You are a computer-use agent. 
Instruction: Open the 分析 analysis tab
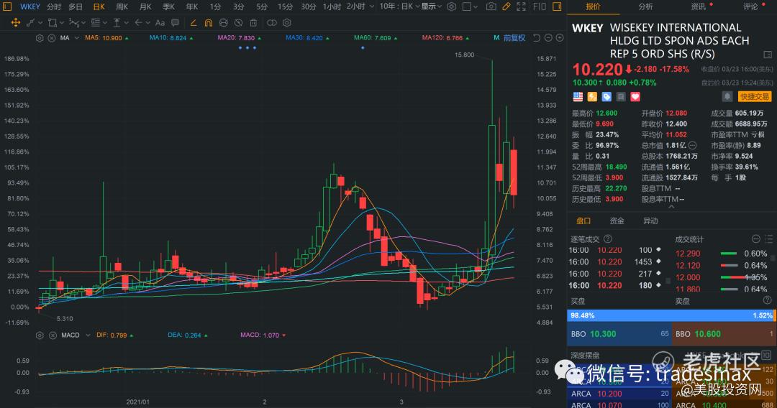point(645,6)
